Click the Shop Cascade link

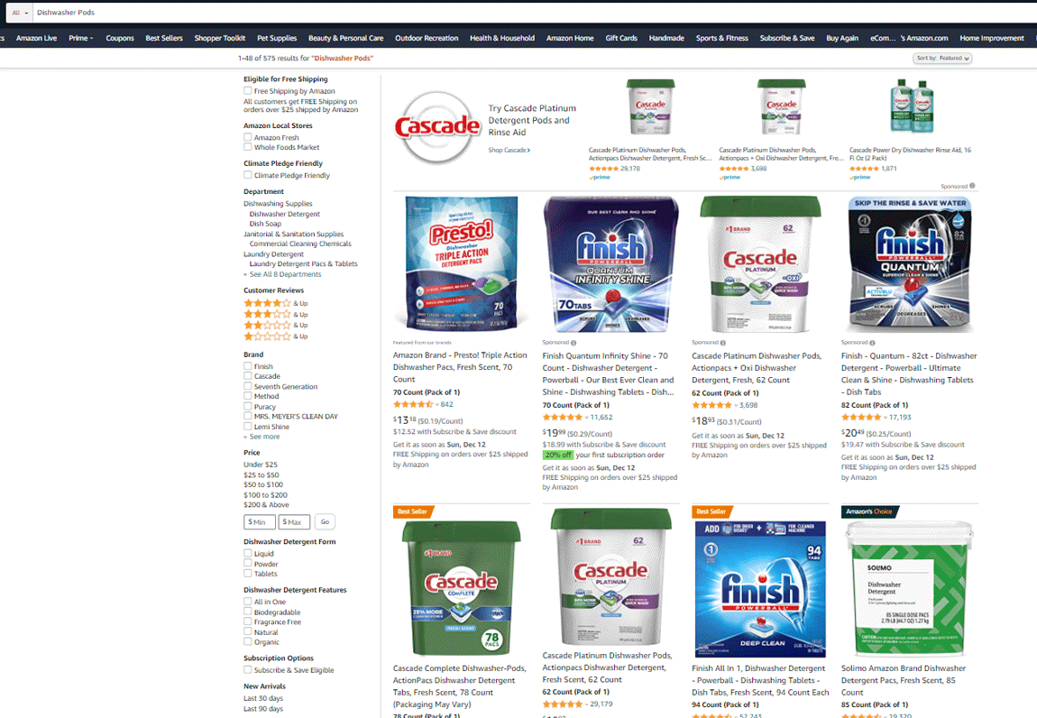(509, 151)
